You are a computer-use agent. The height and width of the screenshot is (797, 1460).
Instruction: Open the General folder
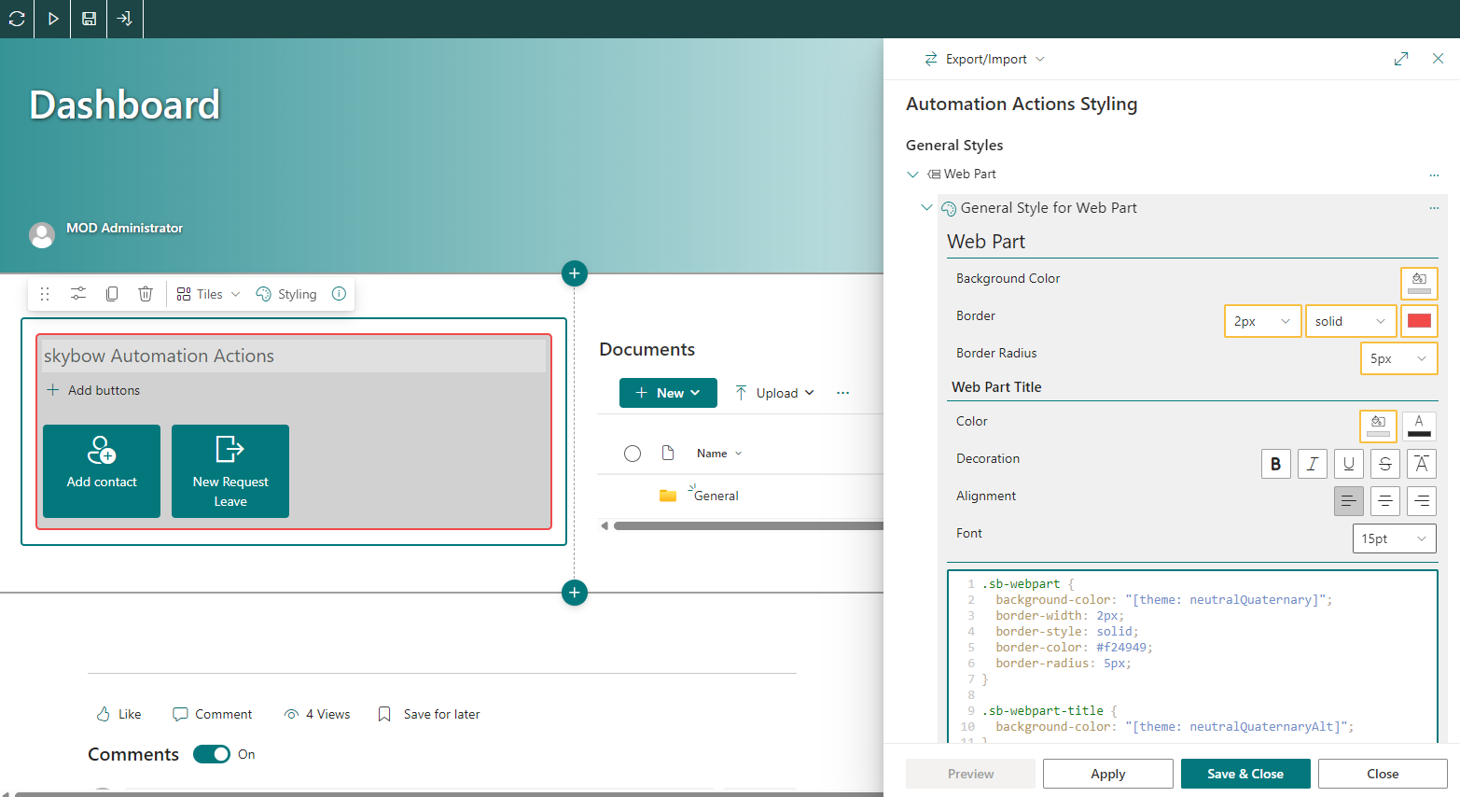pyautogui.click(x=716, y=496)
